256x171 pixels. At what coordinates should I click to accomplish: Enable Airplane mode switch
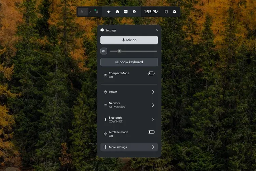[151, 132]
